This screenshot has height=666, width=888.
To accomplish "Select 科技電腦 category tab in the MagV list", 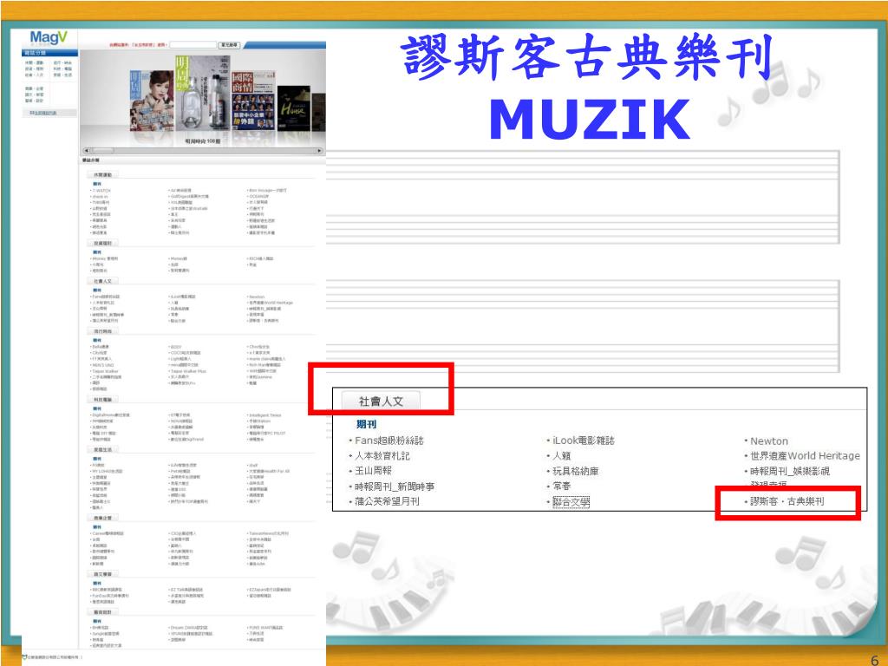I will (x=102, y=400).
